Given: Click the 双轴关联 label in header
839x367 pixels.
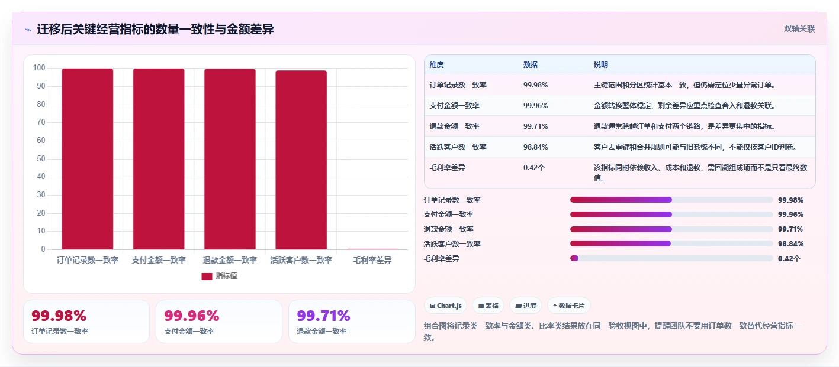Looking at the screenshot, I should [x=799, y=29].
